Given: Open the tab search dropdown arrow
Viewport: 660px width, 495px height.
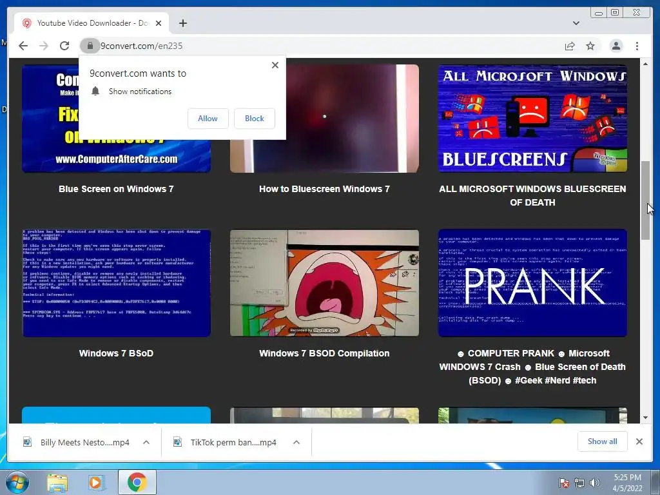Looking at the screenshot, I should click(576, 23).
